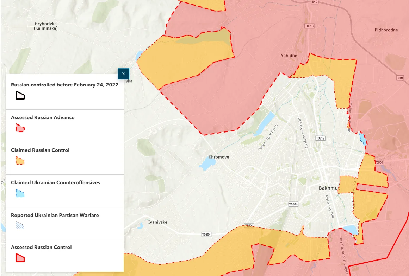Click the Peremohy vulytsia street label
409x276 pixels.
pos(268,137)
